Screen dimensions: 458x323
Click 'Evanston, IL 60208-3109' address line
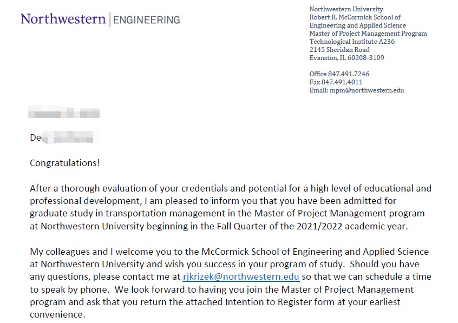tap(346, 58)
